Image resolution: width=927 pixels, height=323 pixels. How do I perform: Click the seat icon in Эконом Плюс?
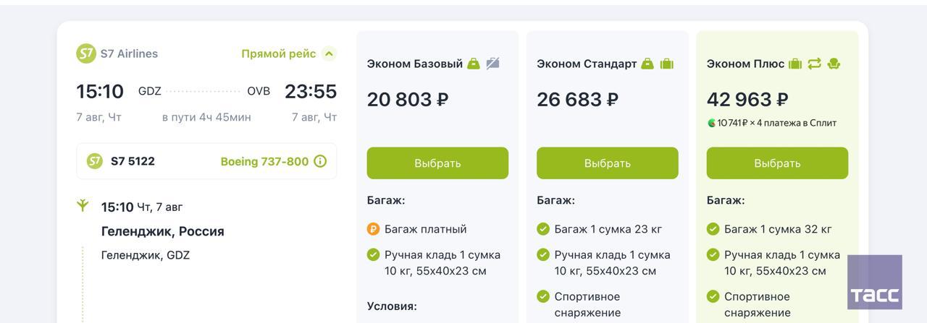point(833,64)
